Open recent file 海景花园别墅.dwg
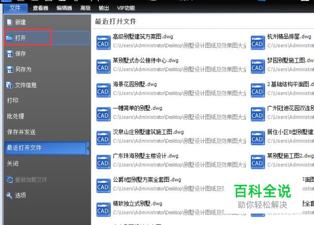This screenshot has height=225, width=314. 135,84
